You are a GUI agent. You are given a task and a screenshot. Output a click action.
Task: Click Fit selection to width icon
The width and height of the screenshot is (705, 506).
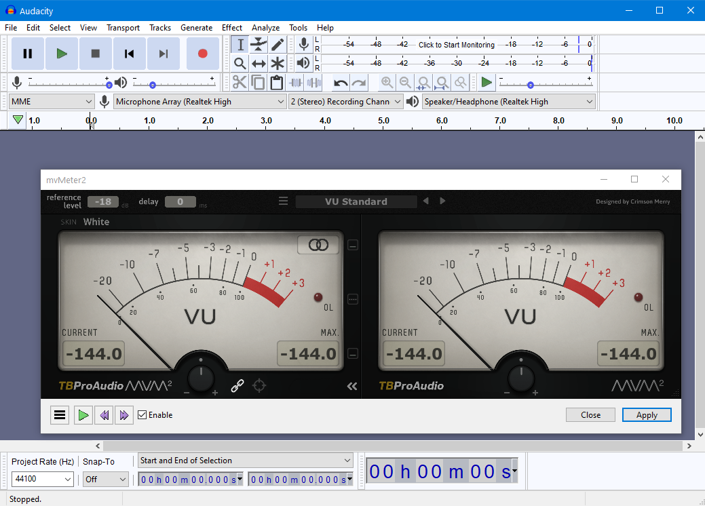[423, 82]
